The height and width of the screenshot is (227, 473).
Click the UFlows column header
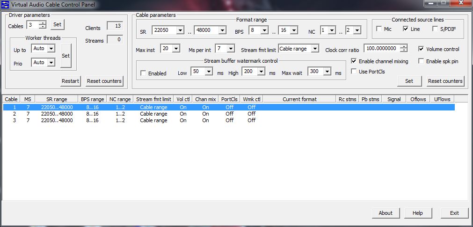point(442,99)
